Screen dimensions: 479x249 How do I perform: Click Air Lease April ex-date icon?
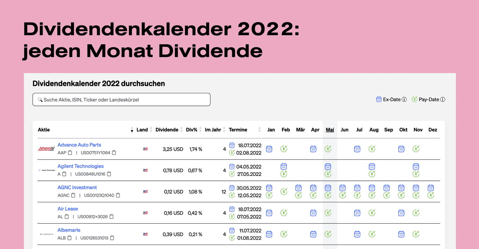point(313,213)
